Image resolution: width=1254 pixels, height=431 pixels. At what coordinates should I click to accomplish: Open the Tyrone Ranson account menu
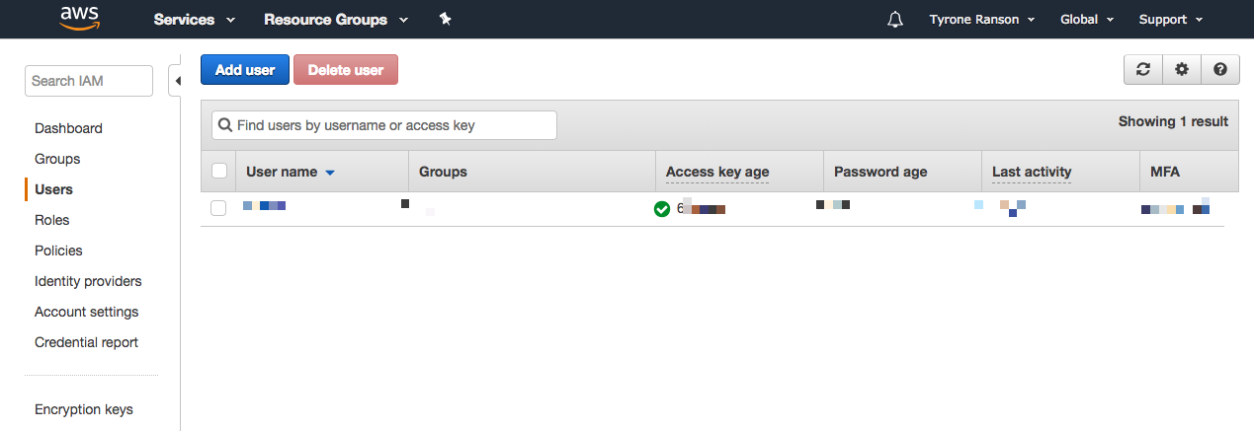tap(981, 20)
